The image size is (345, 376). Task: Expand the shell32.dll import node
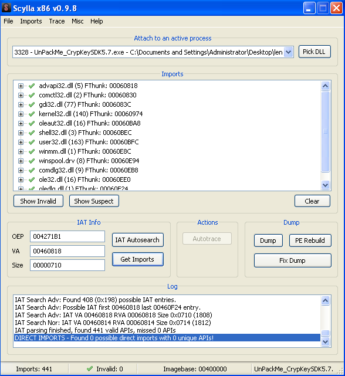(x=21, y=133)
